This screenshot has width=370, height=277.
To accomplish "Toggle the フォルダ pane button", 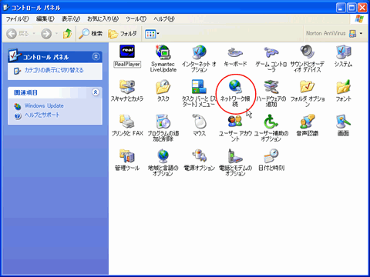I will point(123,34).
